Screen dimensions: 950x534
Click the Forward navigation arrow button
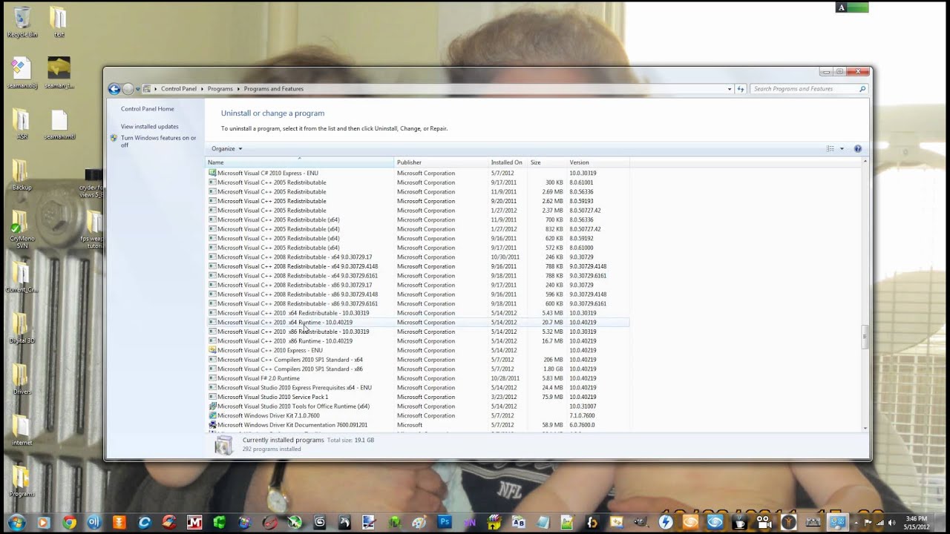[128, 89]
